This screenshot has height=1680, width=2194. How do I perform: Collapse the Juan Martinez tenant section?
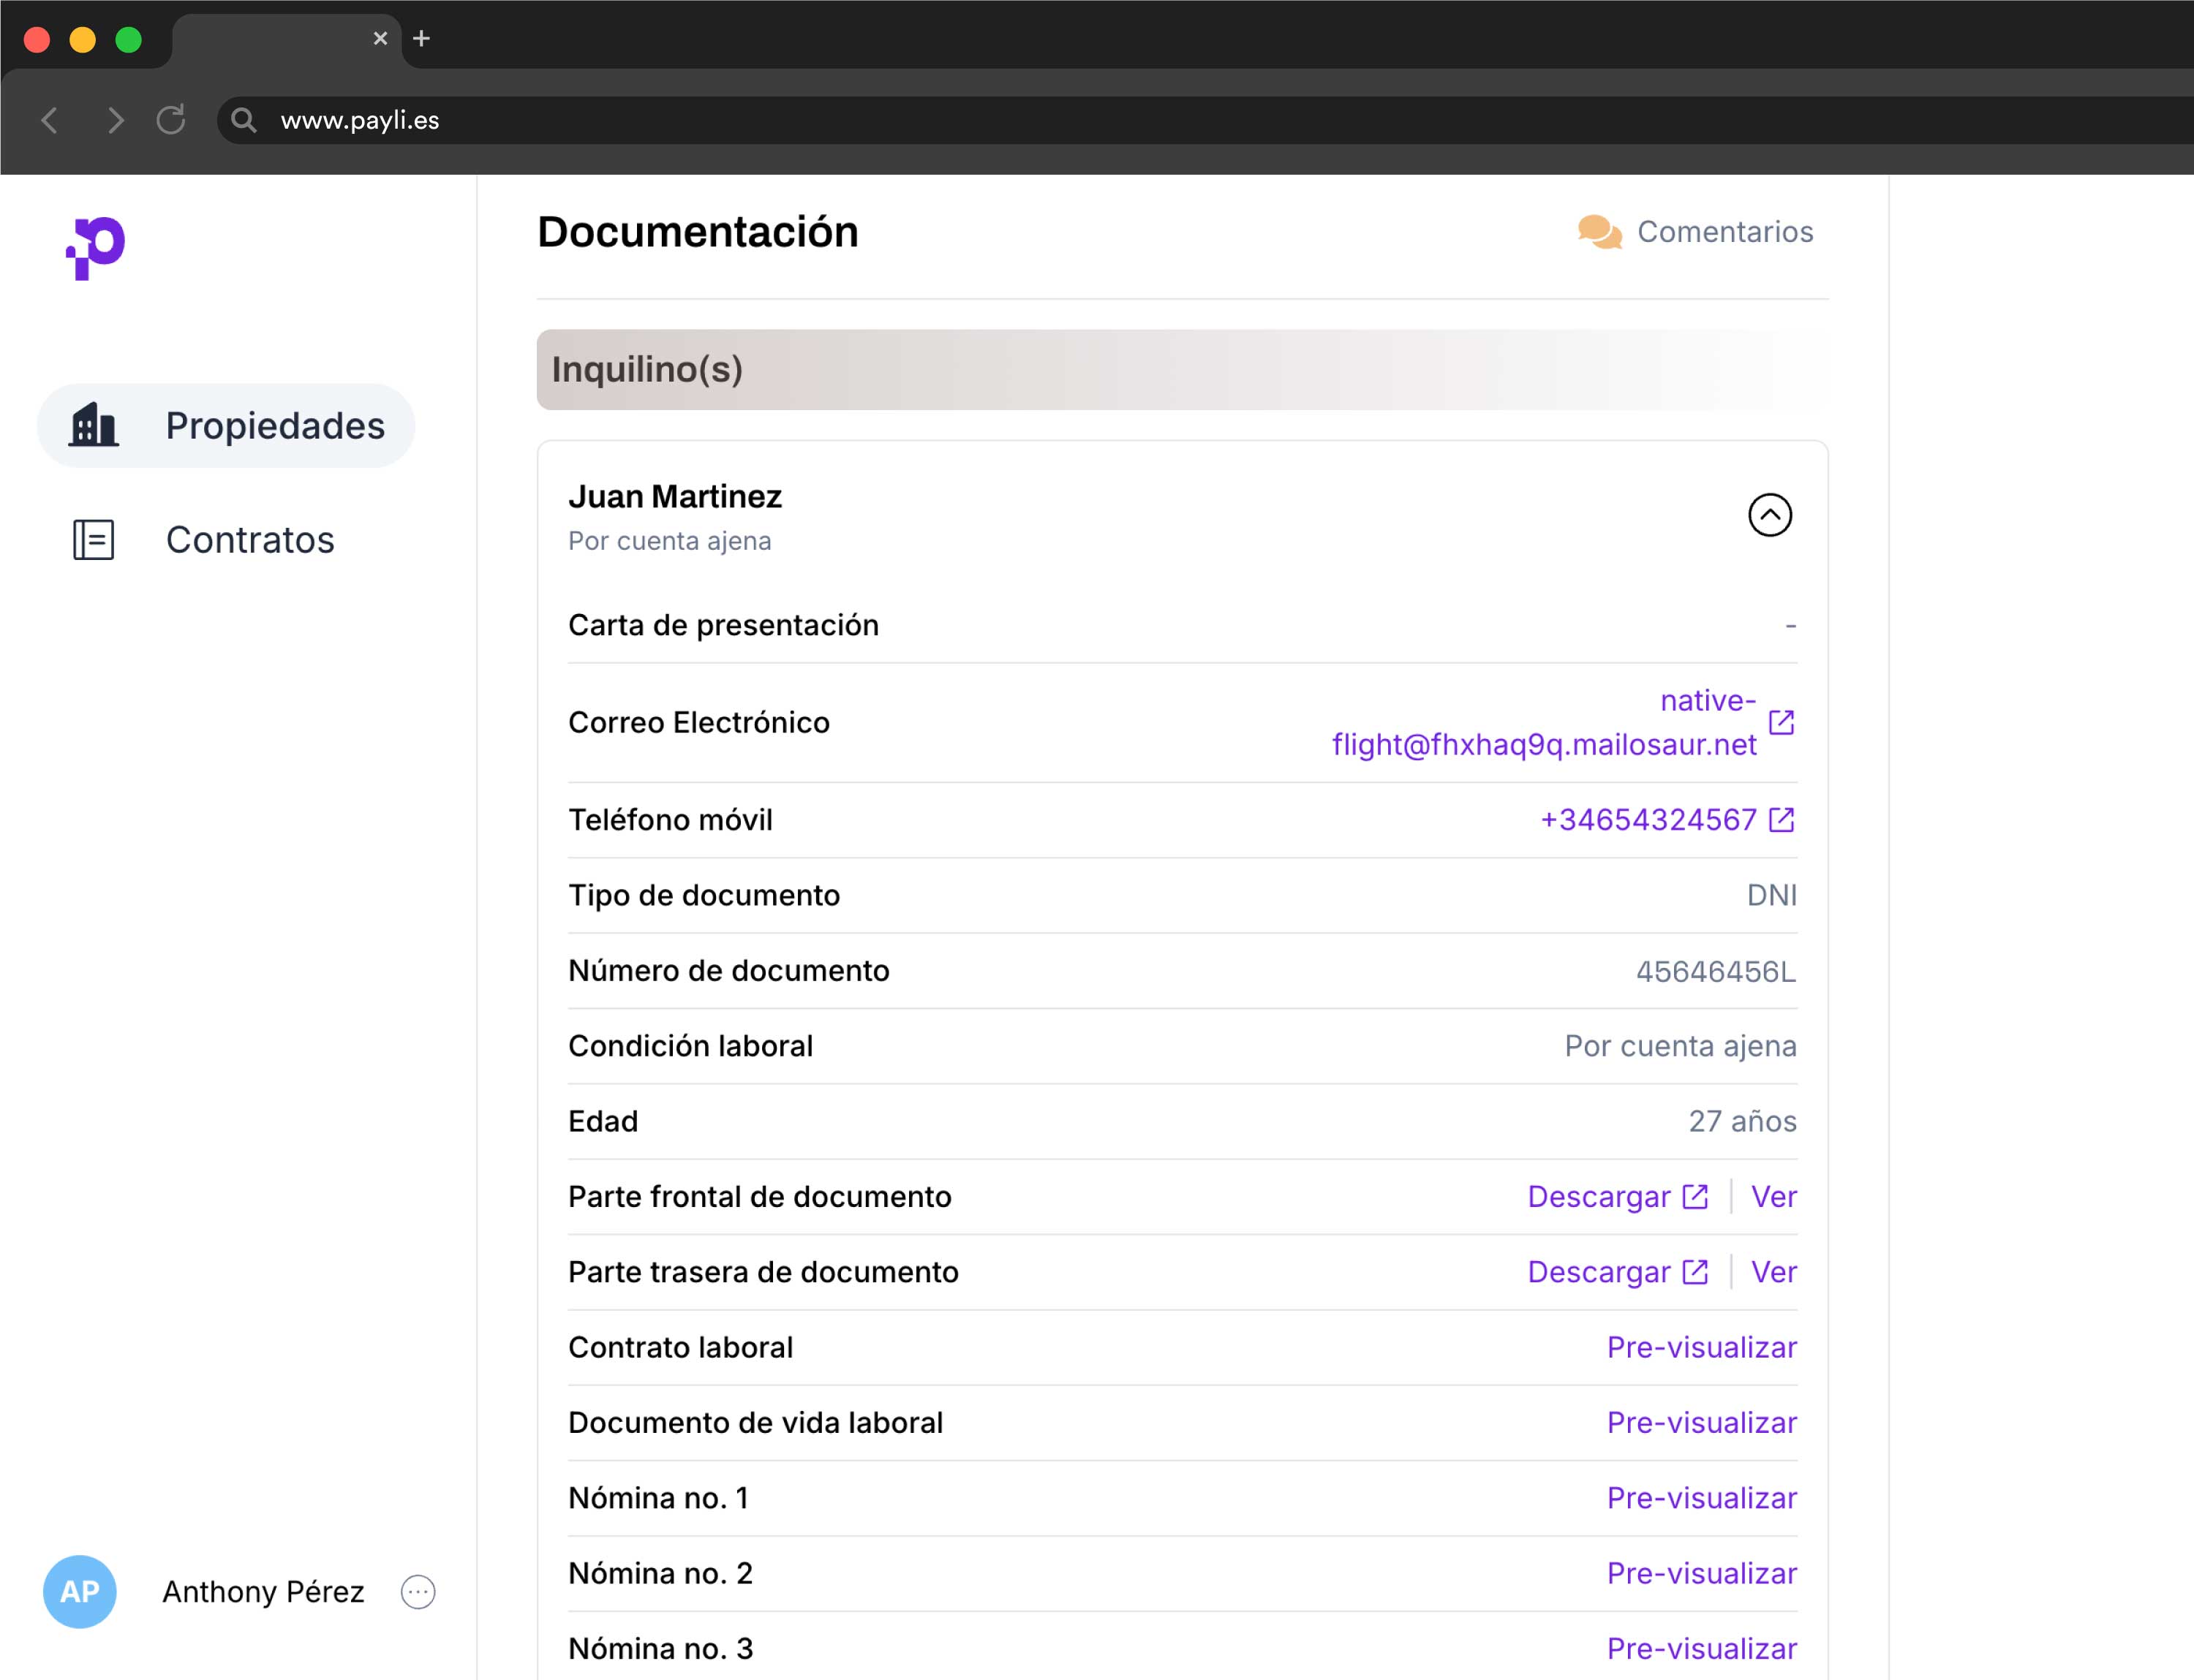1769,515
